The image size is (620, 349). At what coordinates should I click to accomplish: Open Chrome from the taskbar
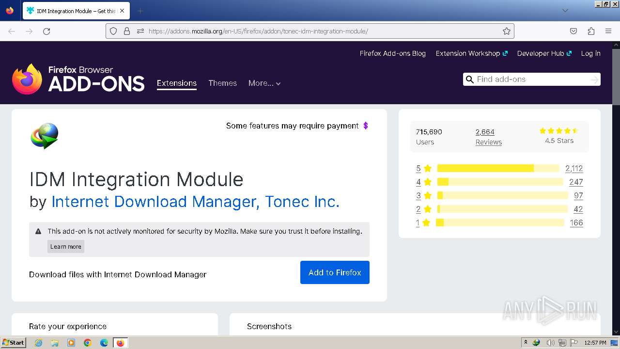click(x=88, y=343)
